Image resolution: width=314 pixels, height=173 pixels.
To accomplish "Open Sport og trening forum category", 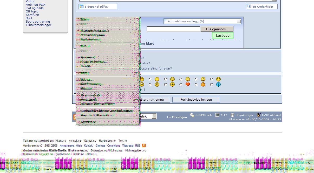I will pos(38,22).
